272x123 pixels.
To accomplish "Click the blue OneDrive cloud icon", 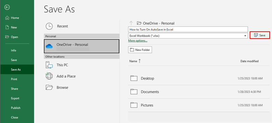I will pos(49,46).
